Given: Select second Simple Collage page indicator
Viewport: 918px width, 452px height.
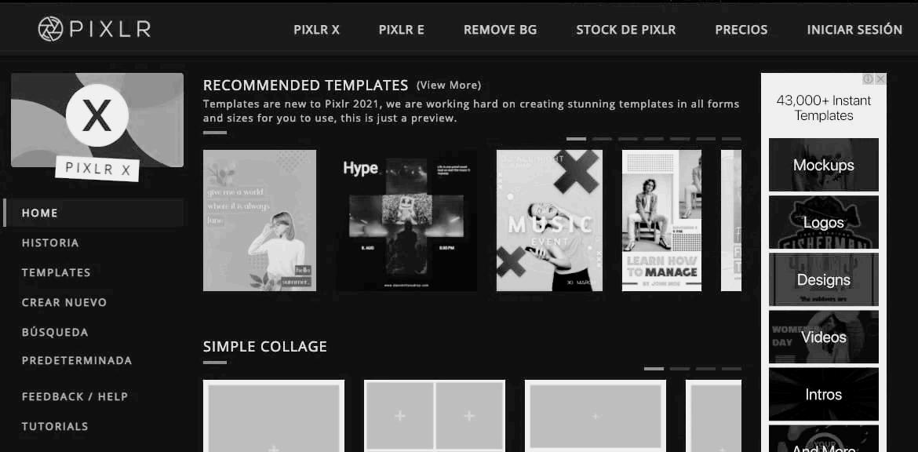Looking at the screenshot, I should (679, 369).
